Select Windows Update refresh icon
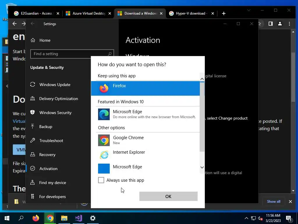298x224 pixels. coord(33,84)
